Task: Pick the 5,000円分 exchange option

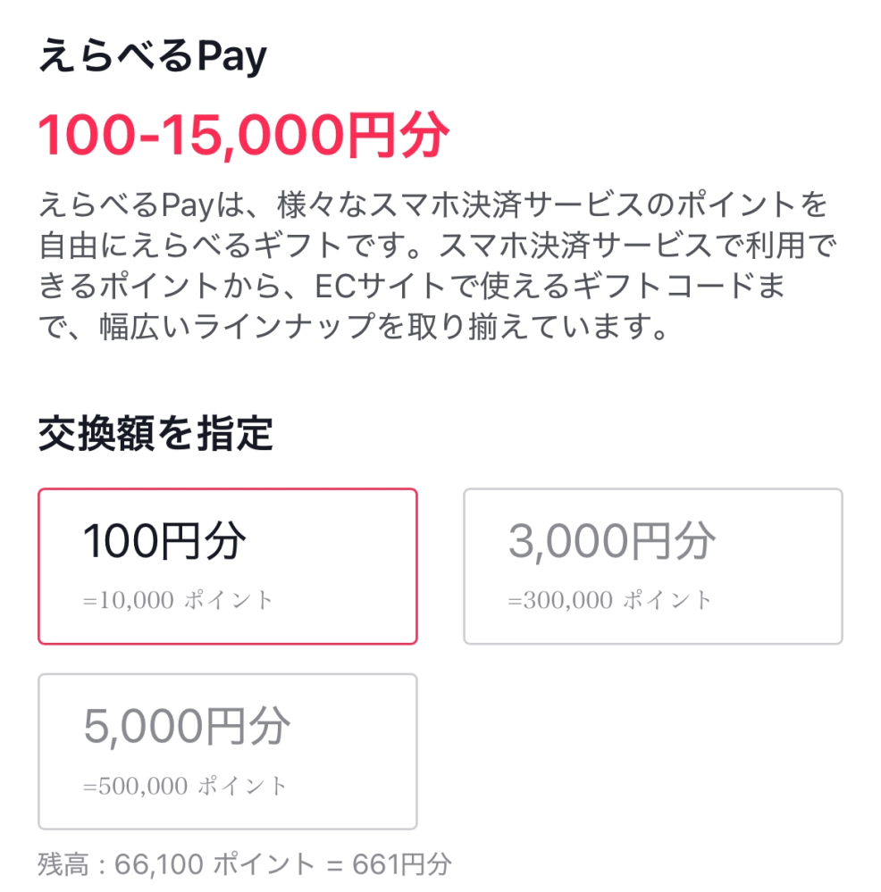Action: click(x=227, y=750)
